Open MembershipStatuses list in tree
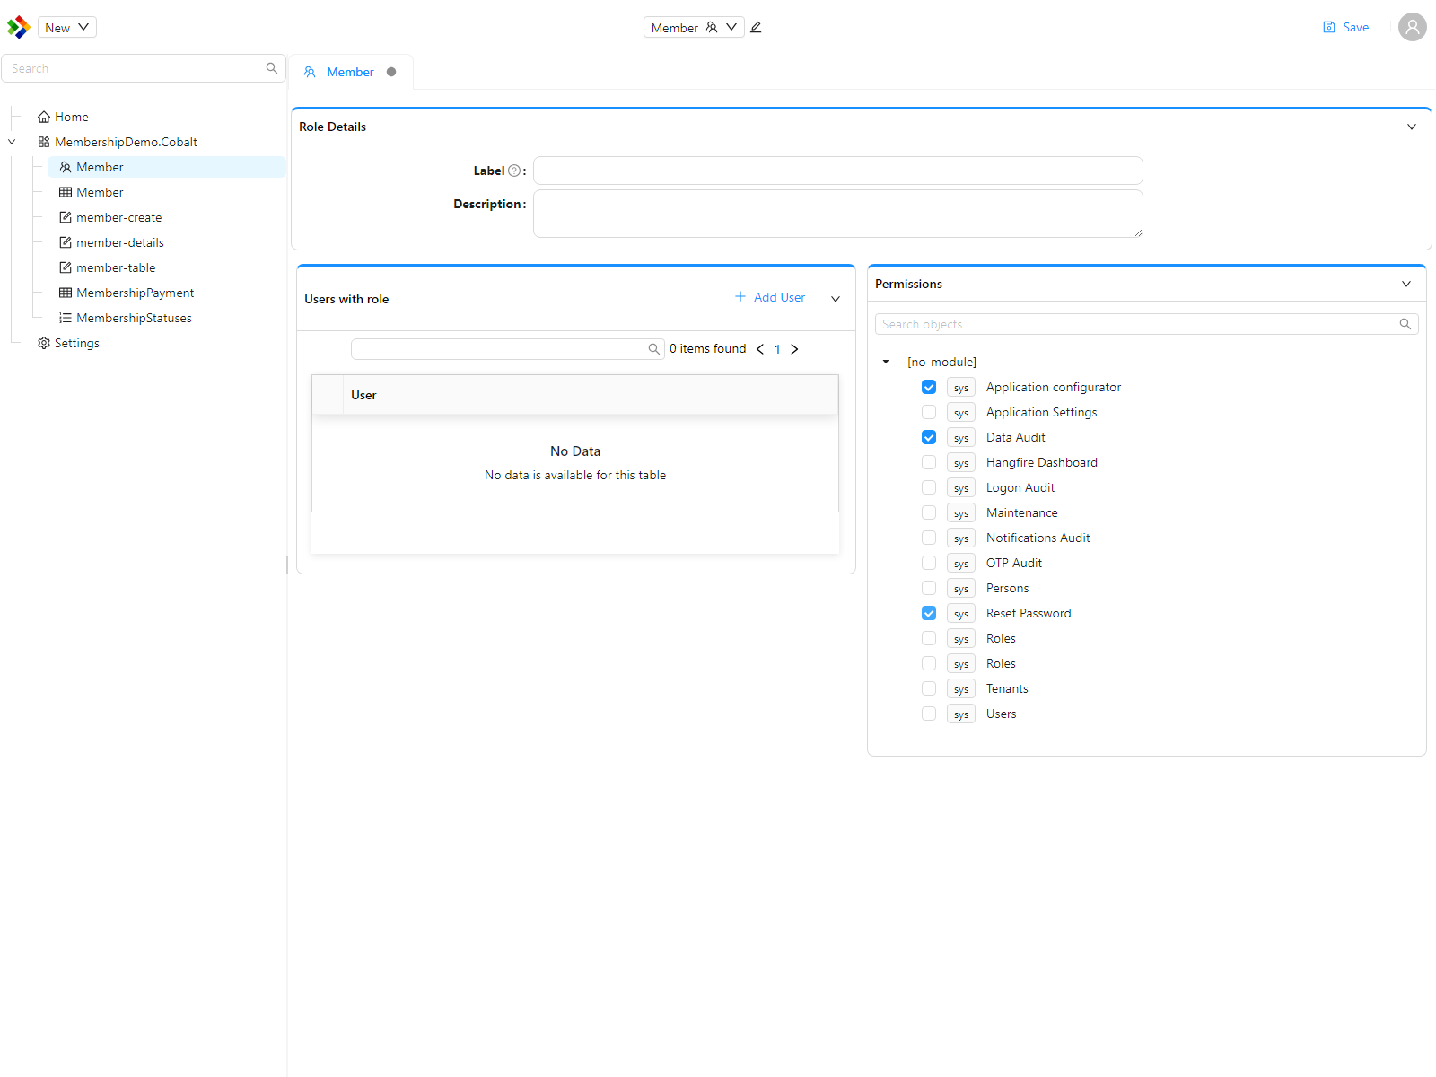The width and height of the screenshot is (1436, 1077). (126, 318)
